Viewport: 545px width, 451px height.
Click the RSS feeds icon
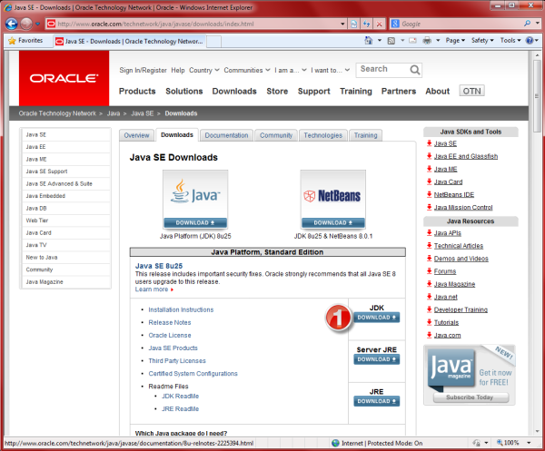(x=391, y=41)
